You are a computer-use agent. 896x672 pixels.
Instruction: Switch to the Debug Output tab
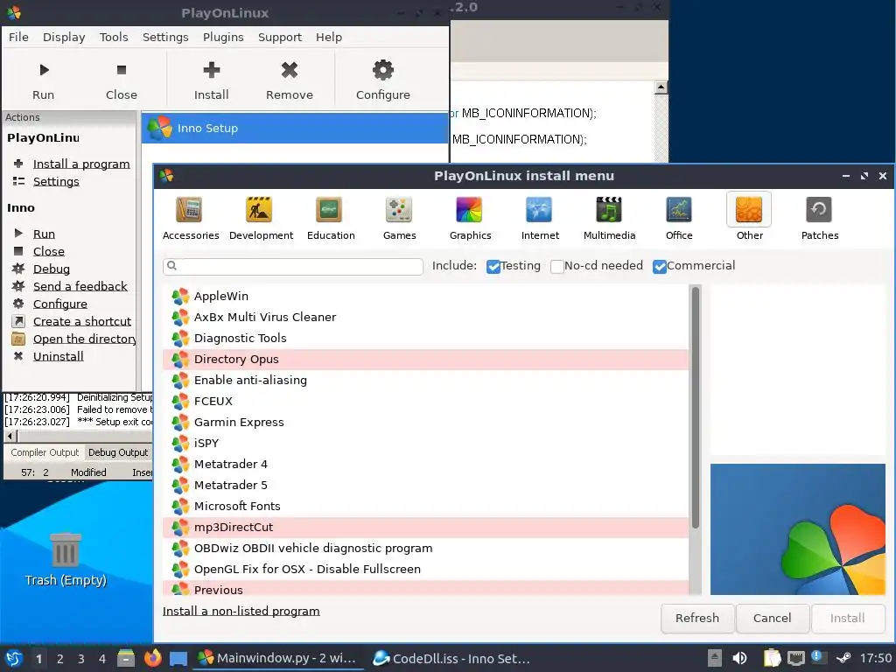coord(118,452)
